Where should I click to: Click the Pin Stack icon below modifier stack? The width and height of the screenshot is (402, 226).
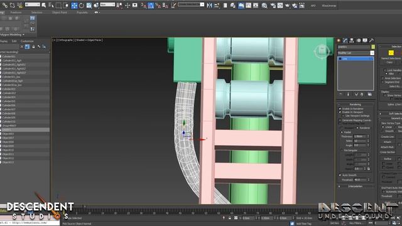pyautogui.click(x=340, y=94)
